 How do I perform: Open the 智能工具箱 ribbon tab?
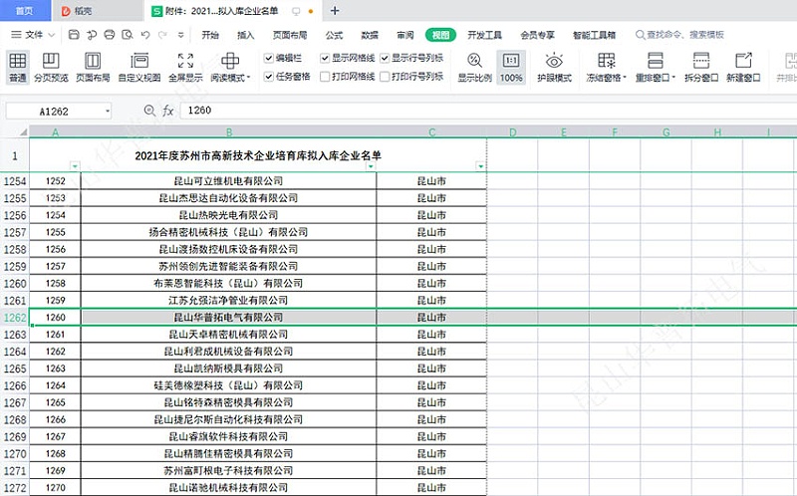click(x=594, y=35)
